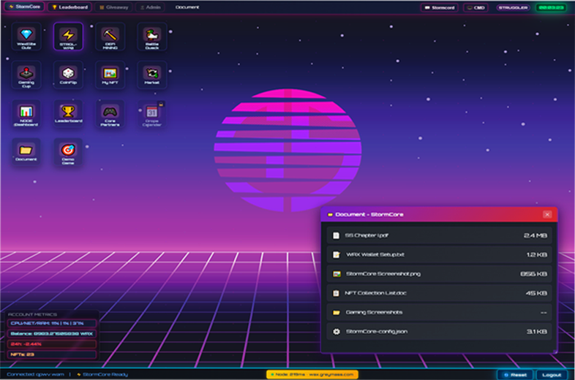This screenshot has width=575, height=380.
Task: Open the Node Dashboard chart icon
Action: 26,114
